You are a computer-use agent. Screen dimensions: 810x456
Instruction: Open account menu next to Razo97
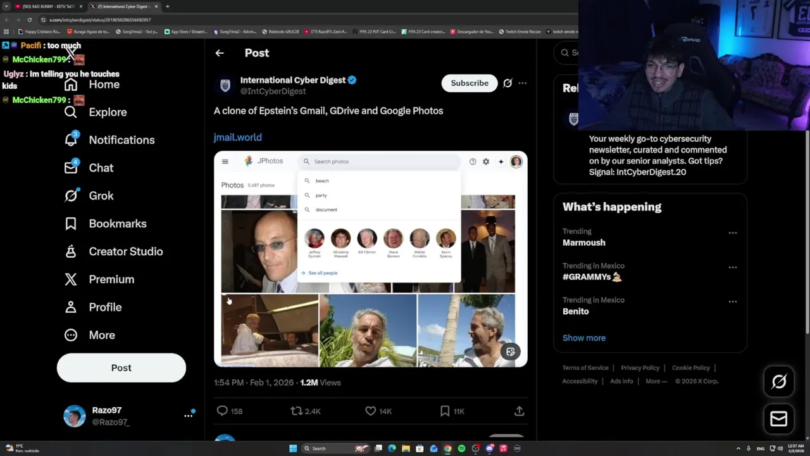189,415
